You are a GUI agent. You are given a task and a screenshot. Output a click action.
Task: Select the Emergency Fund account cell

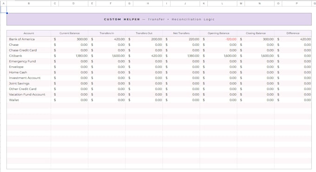(29, 61)
